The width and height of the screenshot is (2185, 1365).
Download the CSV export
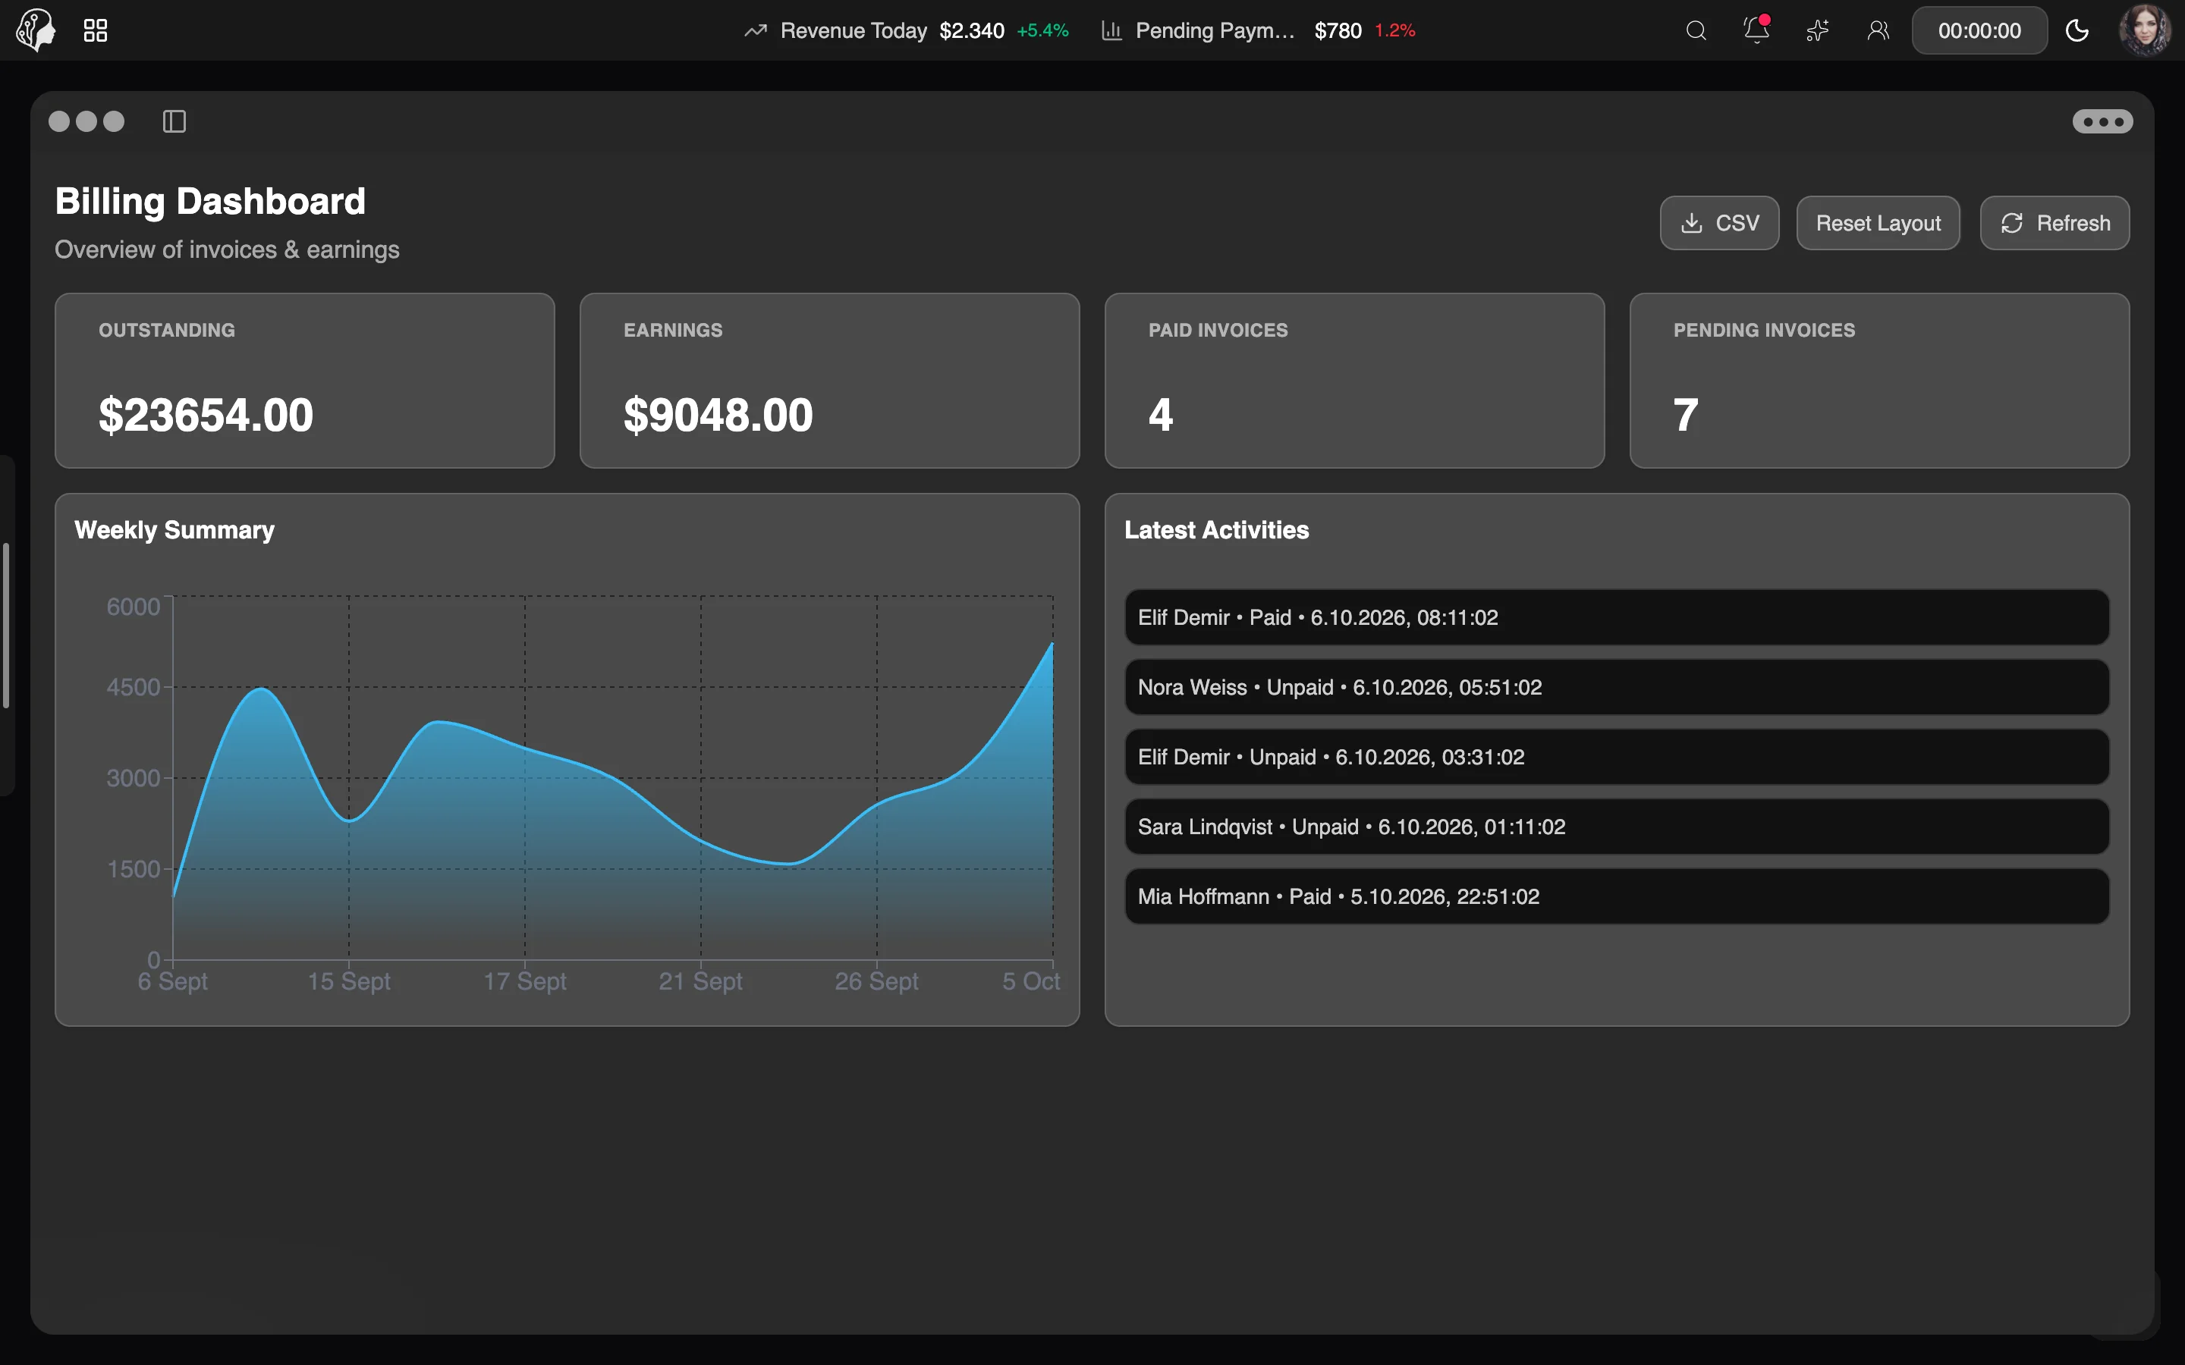(x=1719, y=223)
